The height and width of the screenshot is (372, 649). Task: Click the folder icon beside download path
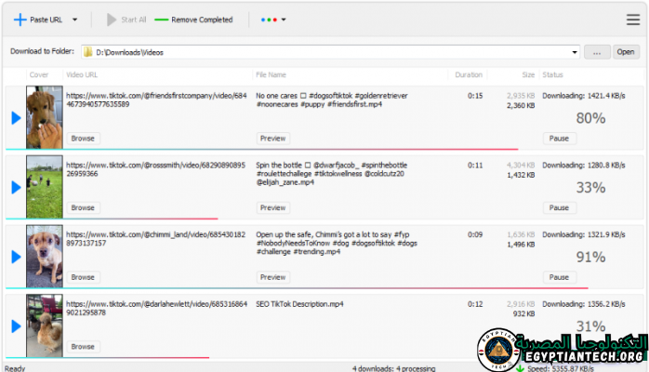pos(86,52)
